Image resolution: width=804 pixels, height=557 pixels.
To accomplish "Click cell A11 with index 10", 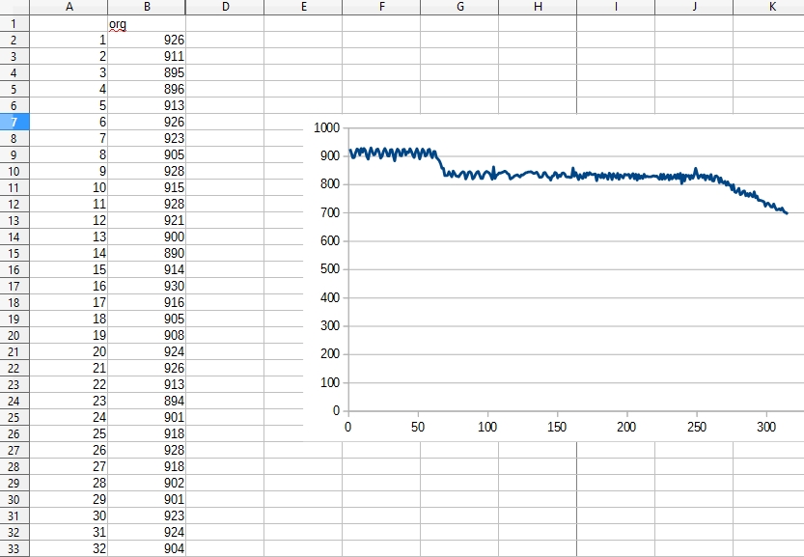I will (69, 187).
